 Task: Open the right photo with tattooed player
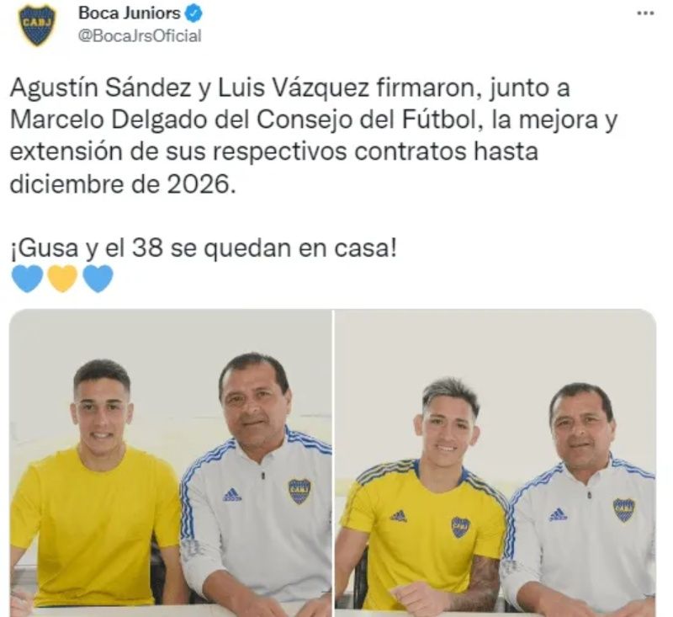[x=495, y=463]
